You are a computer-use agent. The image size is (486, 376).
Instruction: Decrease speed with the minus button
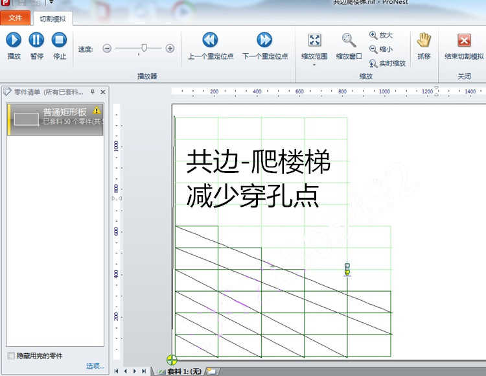(107, 49)
